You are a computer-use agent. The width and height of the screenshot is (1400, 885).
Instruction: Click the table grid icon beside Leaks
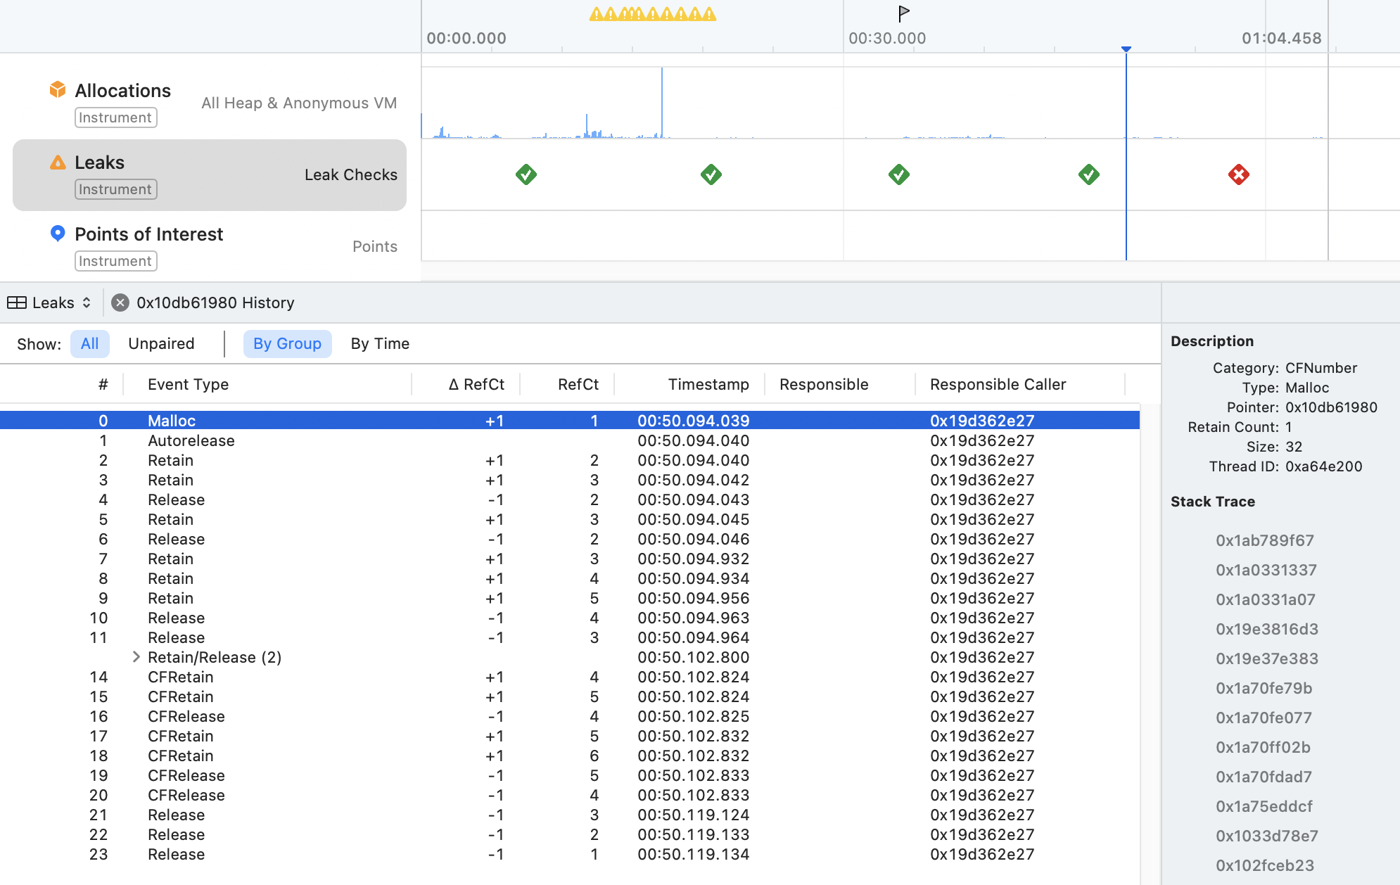pyautogui.click(x=17, y=303)
